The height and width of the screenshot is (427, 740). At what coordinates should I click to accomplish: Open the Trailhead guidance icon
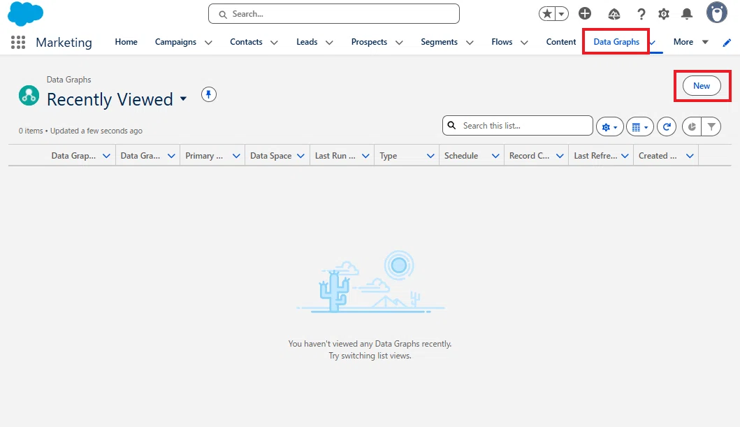tap(614, 14)
